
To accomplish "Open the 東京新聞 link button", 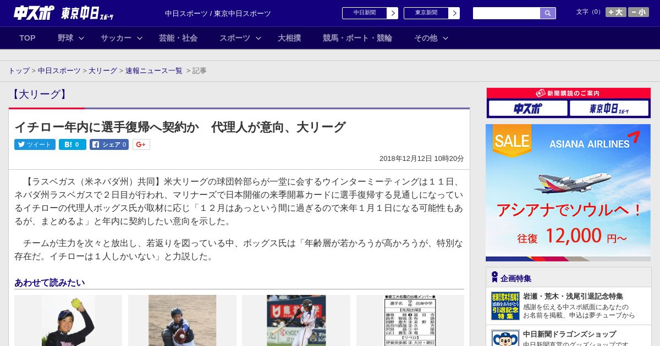I will (426, 13).
